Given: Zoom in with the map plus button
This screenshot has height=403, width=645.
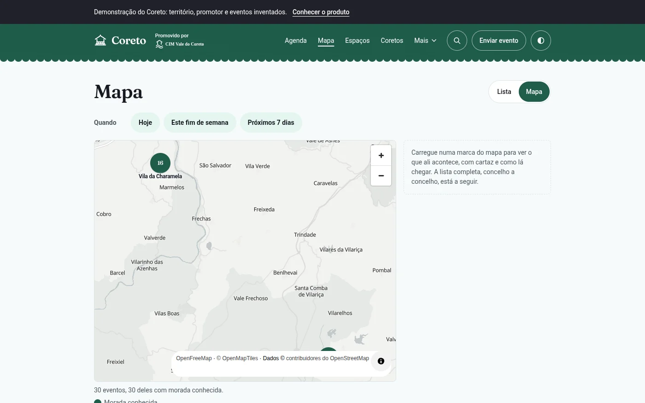Looking at the screenshot, I should [381, 156].
